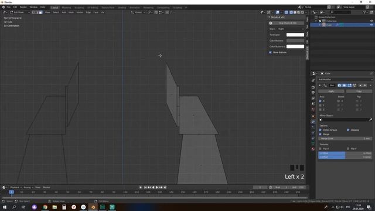Adjust Merge Limit field
Viewport: 375px width, 211px height.
pyautogui.click(x=345, y=138)
